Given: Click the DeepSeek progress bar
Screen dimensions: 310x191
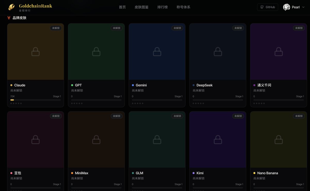Looking at the screenshot, I should pos(218,100).
